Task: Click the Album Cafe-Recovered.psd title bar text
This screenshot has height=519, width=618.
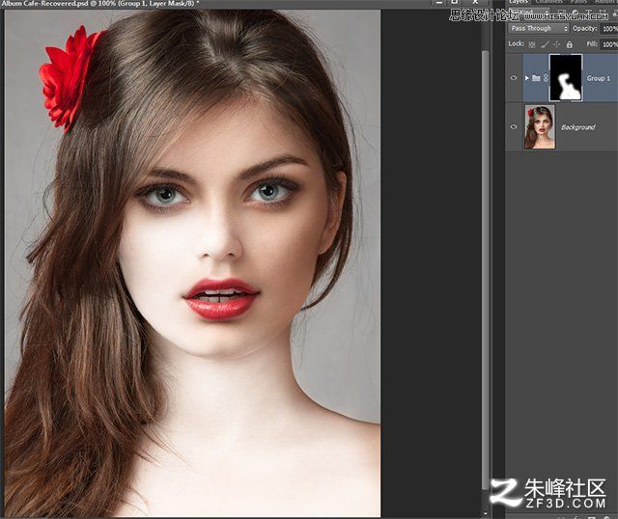Action: [x=100, y=3]
